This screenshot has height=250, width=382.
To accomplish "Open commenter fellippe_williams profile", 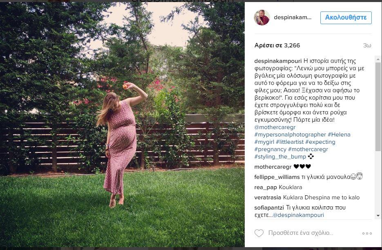I will pos(277,177).
